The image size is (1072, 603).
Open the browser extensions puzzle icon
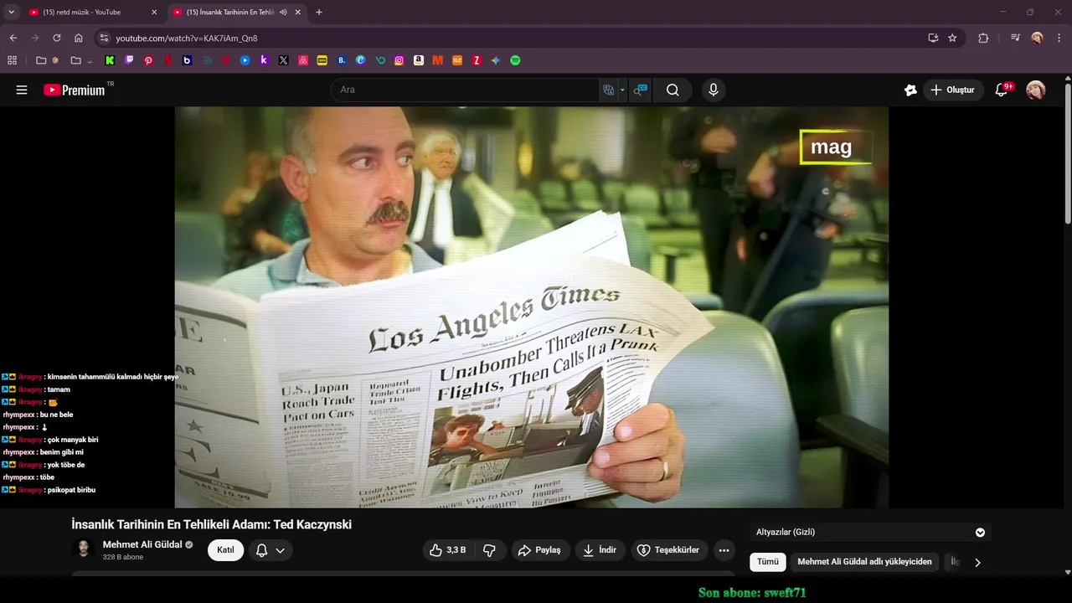[x=983, y=38]
